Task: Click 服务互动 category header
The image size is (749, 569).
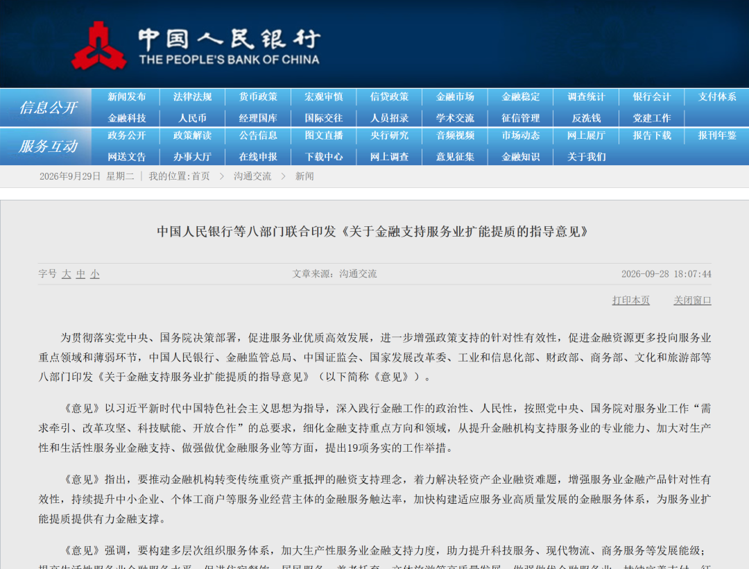Action: (x=48, y=146)
